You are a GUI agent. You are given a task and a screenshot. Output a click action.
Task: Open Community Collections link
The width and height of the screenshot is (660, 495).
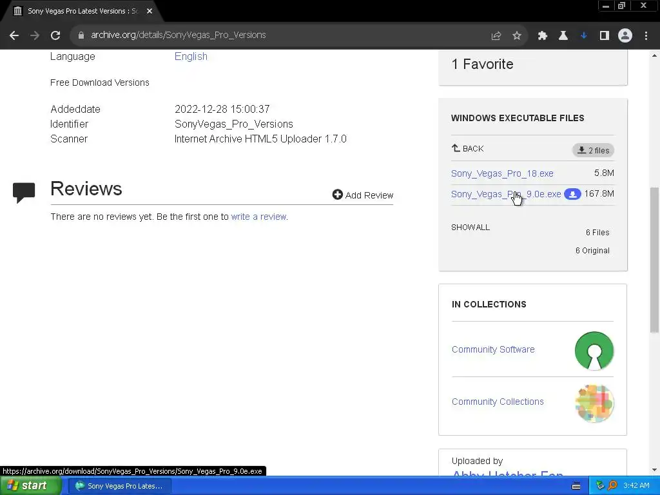pos(498,402)
